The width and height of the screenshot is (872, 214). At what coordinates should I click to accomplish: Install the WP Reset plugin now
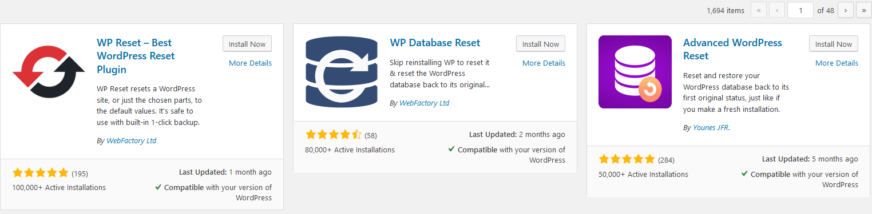247,44
